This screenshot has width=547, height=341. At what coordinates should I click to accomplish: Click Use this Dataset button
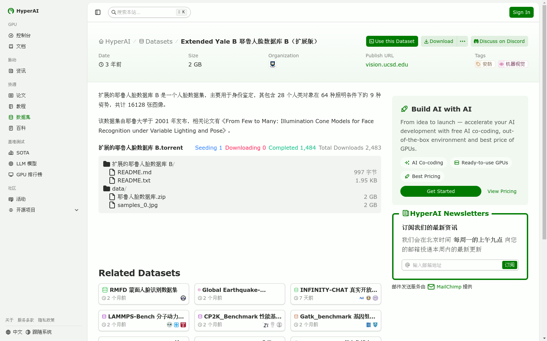point(392,41)
